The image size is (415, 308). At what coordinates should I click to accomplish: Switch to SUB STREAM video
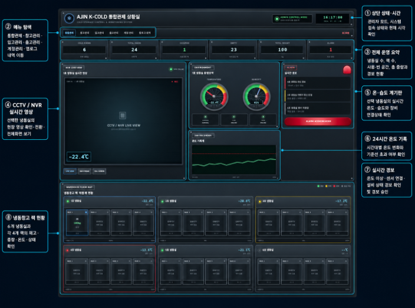click(x=84, y=171)
